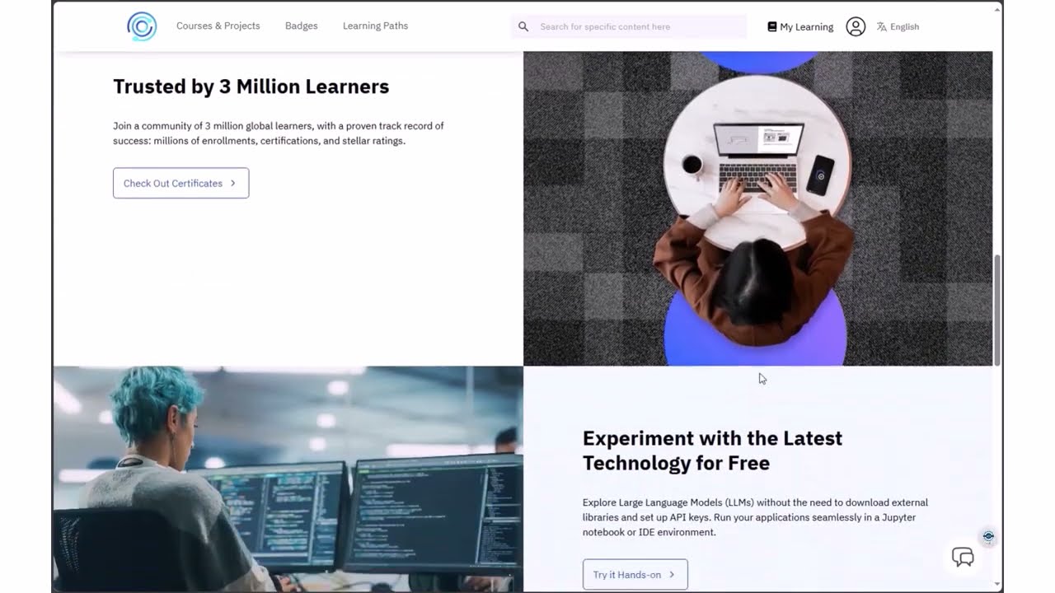Image resolution: width=1055 pixels, height=593 pixels.
Task: Click the language translate icon
Action: 882,26
